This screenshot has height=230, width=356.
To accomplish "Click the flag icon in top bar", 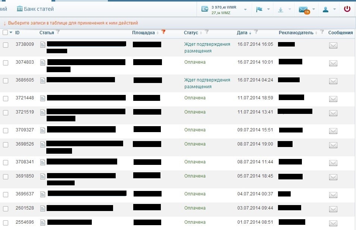I will (259, 9).
